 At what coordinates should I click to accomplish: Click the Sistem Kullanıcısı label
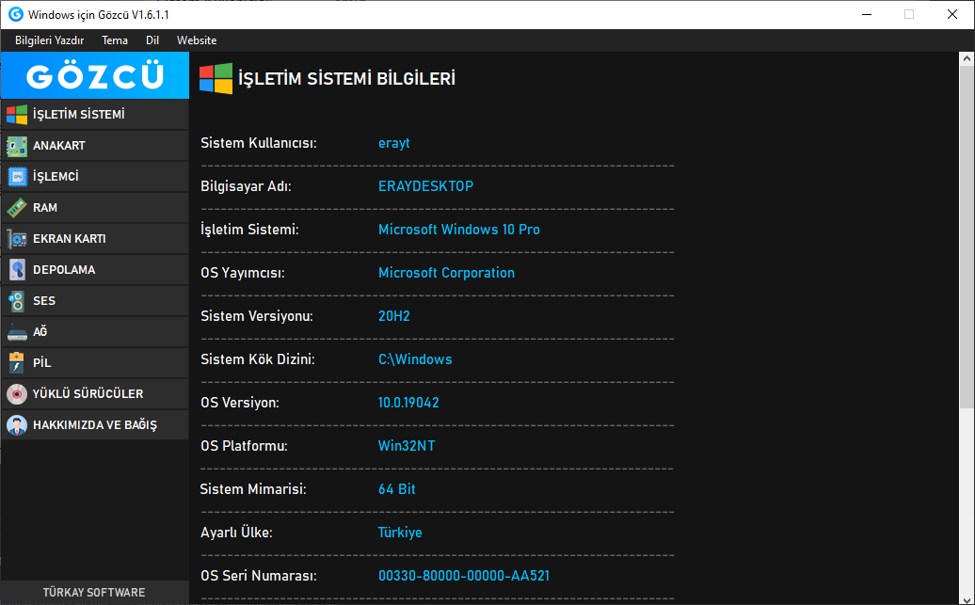point(259,143)
